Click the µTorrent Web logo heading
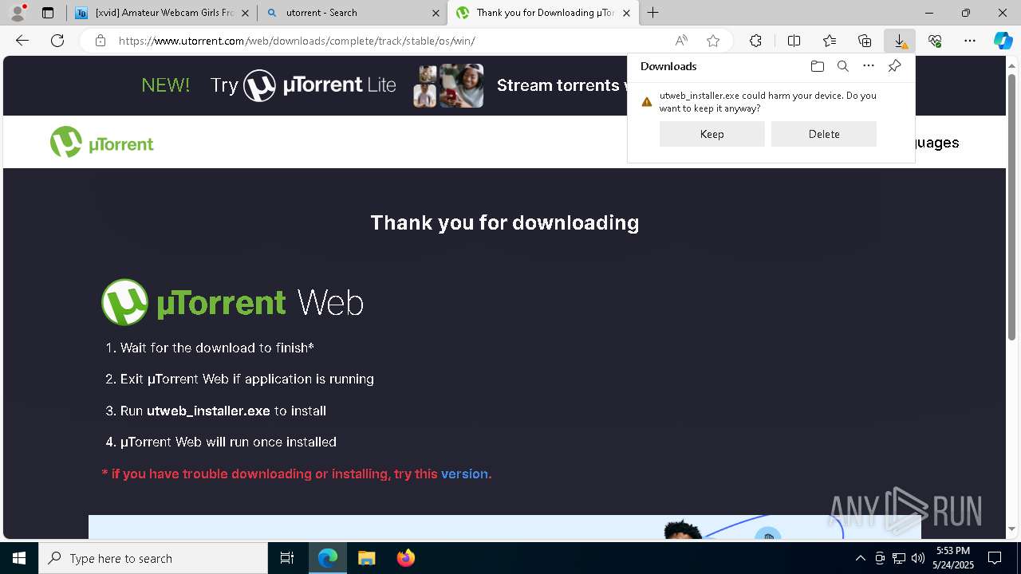Image resolution: width=1021 pixels, height=574 pixels. [232, 302]
